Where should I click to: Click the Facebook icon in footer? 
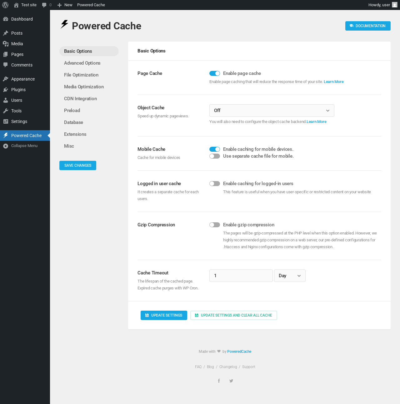219,381
